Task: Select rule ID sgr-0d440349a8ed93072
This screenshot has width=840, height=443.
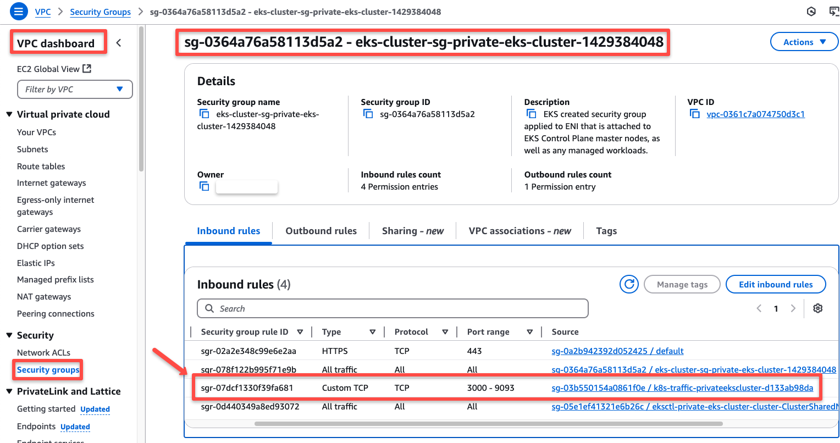Action: pos(250,406)
